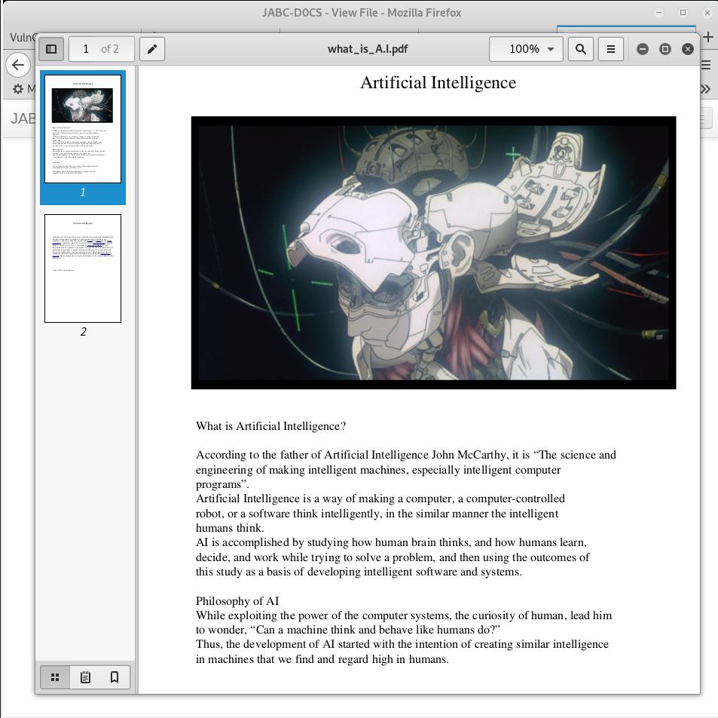
Task: Click page label '2' under second thumbnail
Action: pos(83,332)
